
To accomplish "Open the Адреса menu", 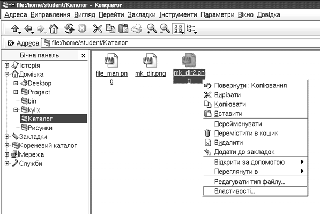I will pos(16,14).
